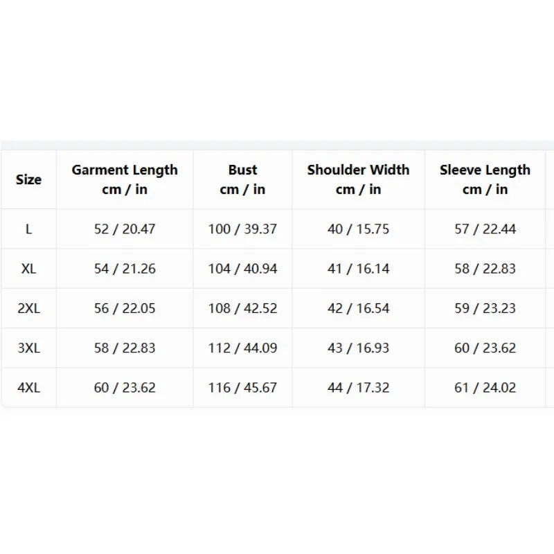Click the Bust cm / in header
Viewport: 554px width, 554px height.
(242, 179)
